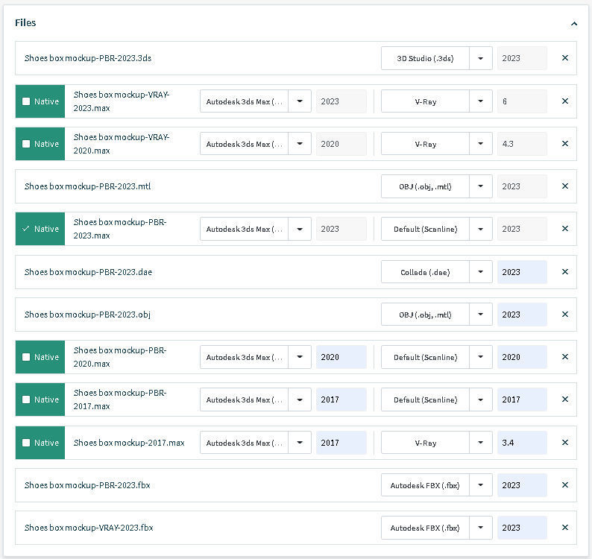Delete the Shoes box mockup-PBR-2023.fbx row
The width and height of the screenshot is (592, 559).
[x=564, y=485]
